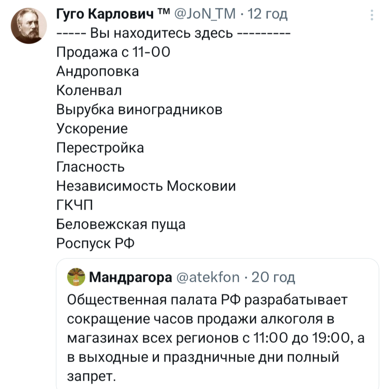
Task: Click the word "Гласность"
Action: [90, 166]
